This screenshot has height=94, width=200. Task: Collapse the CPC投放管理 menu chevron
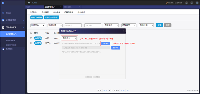click(23, 27)
